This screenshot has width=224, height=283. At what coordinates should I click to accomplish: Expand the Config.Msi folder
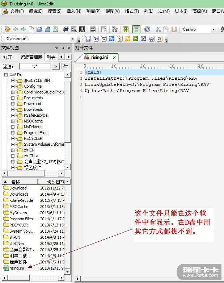point(13,86)
